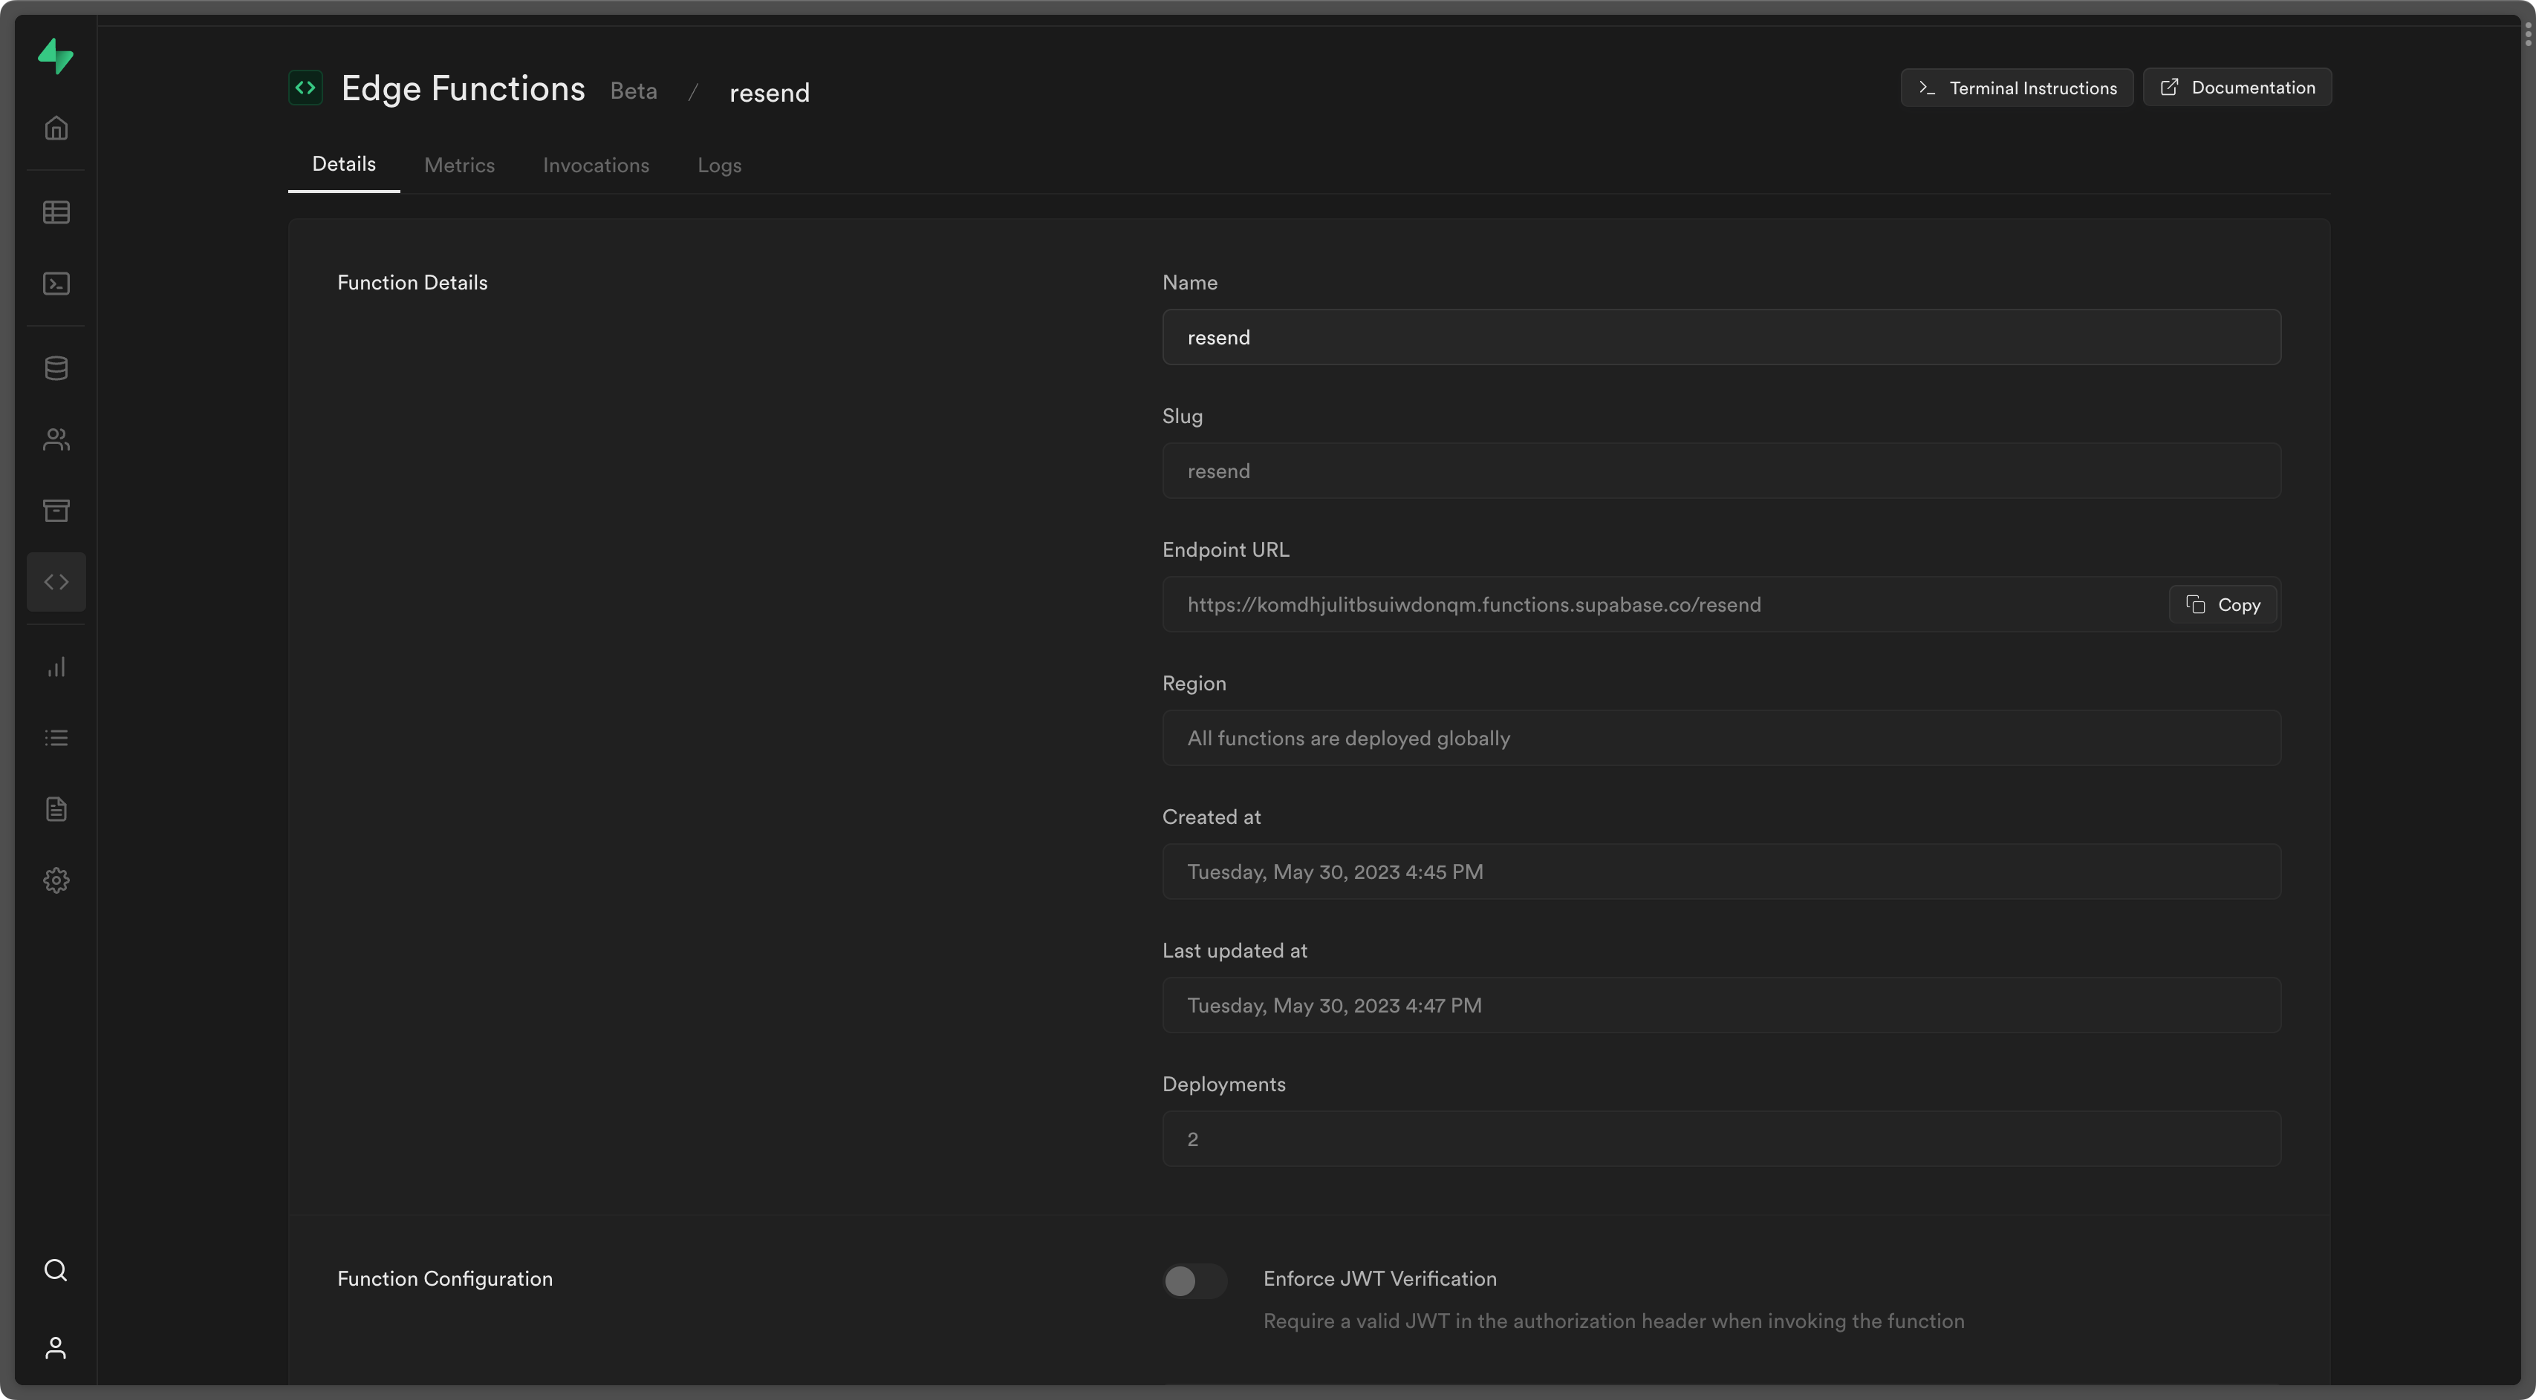Open the Documentation link button
The width and height of the screenshot is (2536, 1400).
tap(2237, 88)
